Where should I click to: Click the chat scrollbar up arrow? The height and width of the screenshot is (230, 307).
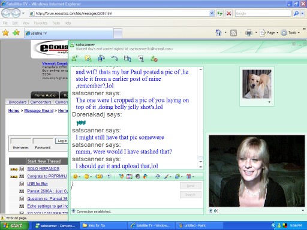tap(200, 69)
